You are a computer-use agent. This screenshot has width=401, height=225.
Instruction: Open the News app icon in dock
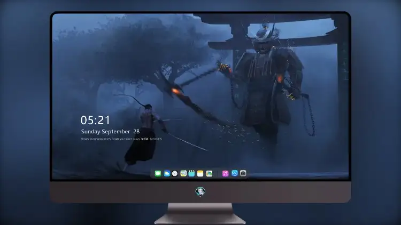click(183, 173)
